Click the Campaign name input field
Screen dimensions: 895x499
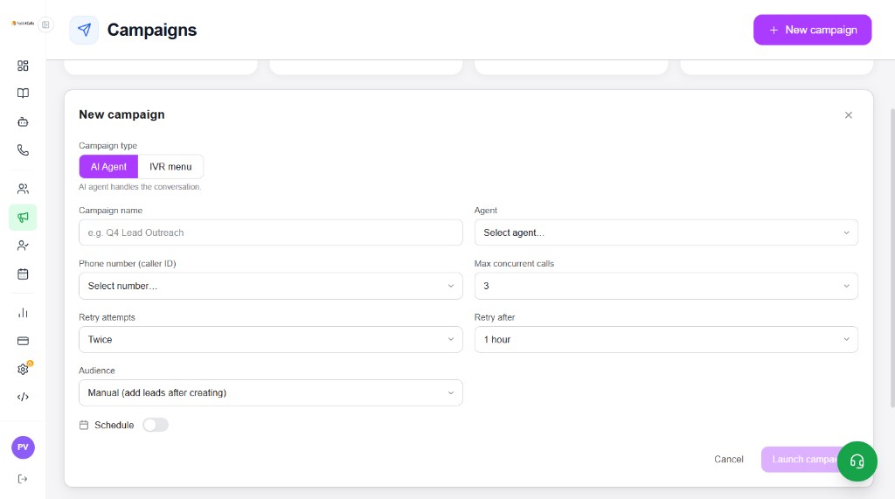271,233
